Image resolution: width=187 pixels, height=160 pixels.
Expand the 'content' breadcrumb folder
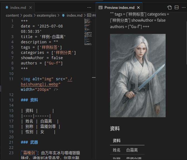(12, 15)
